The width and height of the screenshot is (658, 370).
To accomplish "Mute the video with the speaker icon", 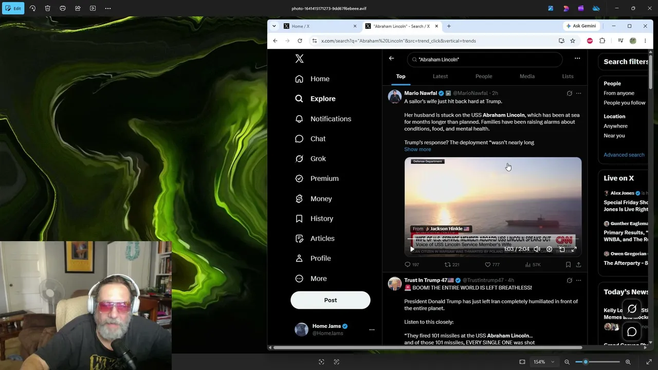I will pos(537,249).
